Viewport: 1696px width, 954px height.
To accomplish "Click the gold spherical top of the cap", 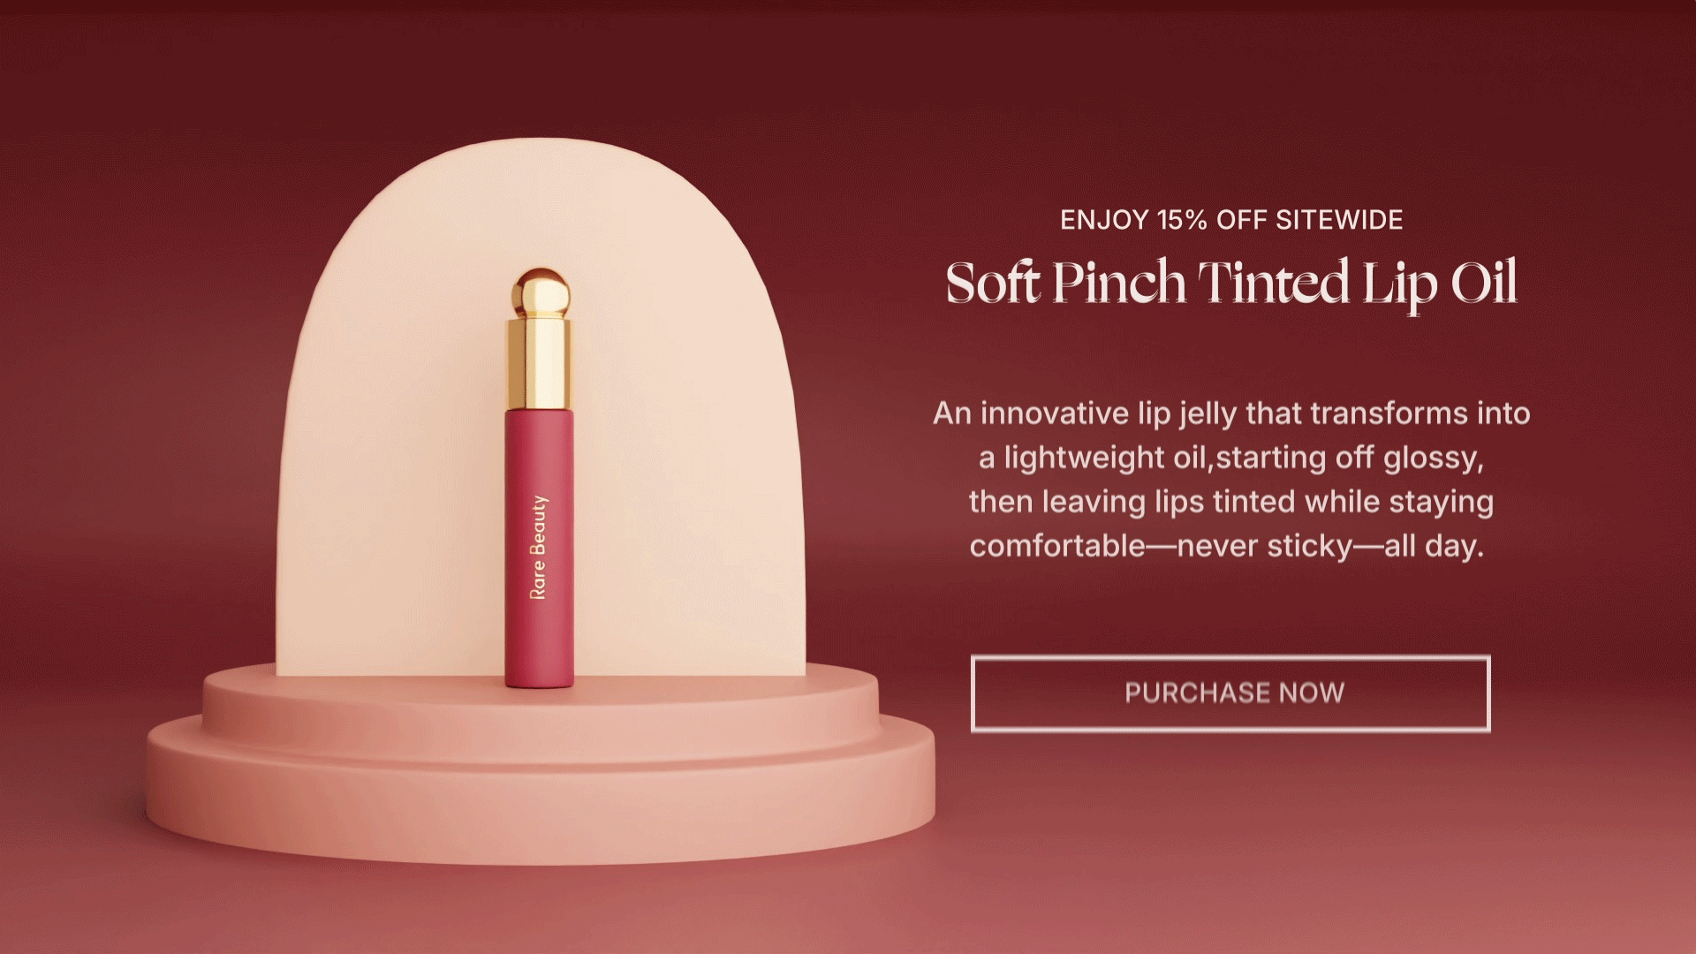I will (540, 293).
